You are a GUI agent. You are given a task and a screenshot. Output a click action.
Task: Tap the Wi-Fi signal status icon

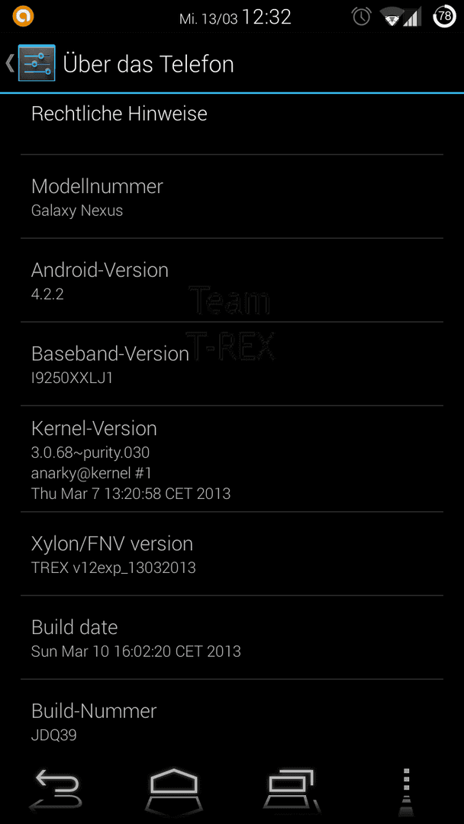coord(391,18)
